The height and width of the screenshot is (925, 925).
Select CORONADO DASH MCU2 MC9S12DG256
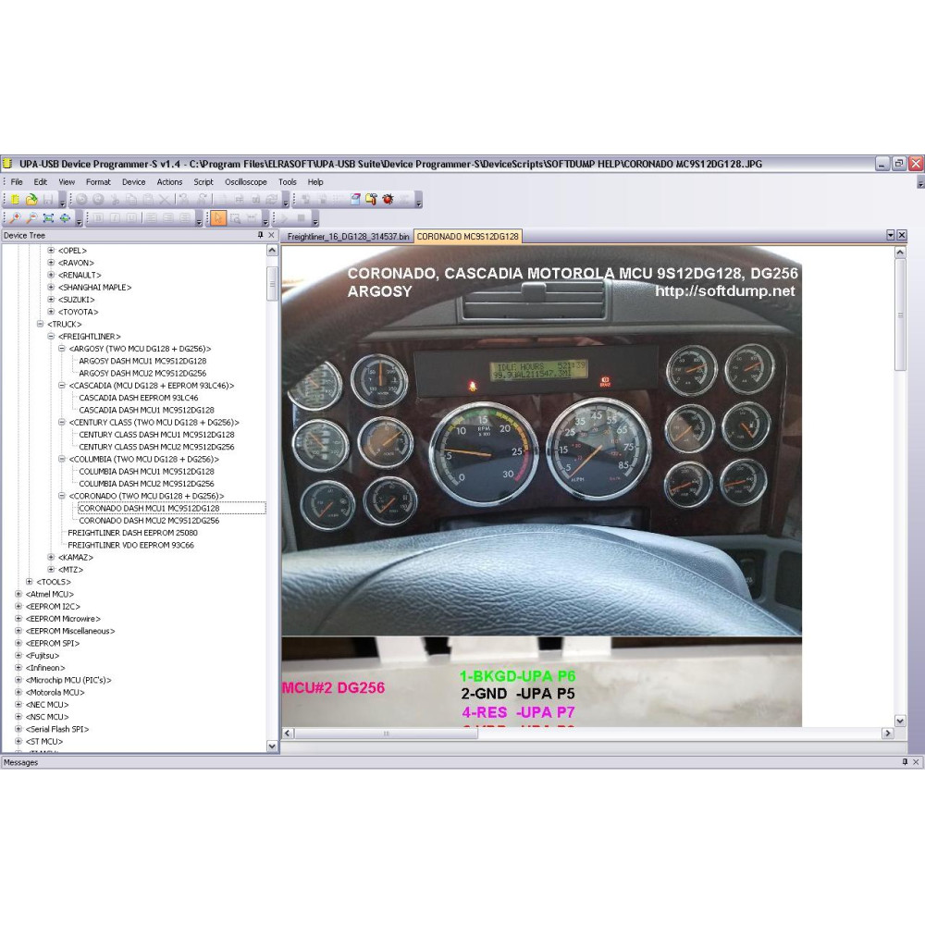pyautogui.click(x=149, y=520)
